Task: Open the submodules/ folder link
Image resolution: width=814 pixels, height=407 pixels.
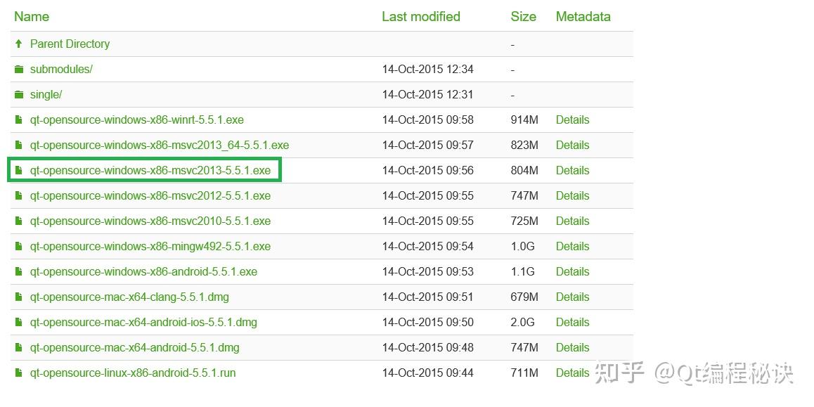Action: tap(61, 69)
